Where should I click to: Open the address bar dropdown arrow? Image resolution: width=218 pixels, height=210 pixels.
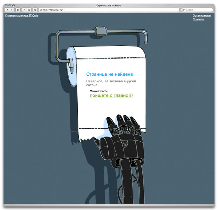coord(179,10)
